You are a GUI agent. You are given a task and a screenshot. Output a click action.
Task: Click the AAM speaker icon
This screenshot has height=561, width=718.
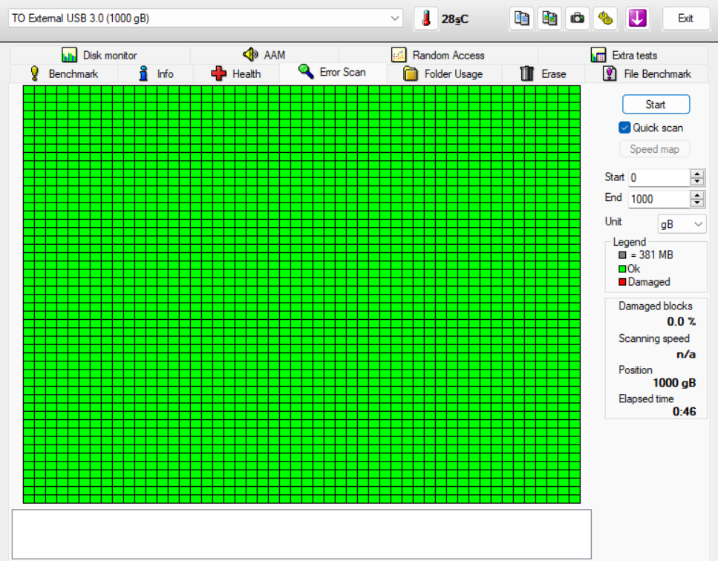point(250,54)
